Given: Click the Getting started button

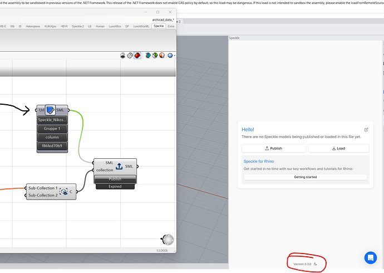Looking at the screenshot, I should coord(306,177).
